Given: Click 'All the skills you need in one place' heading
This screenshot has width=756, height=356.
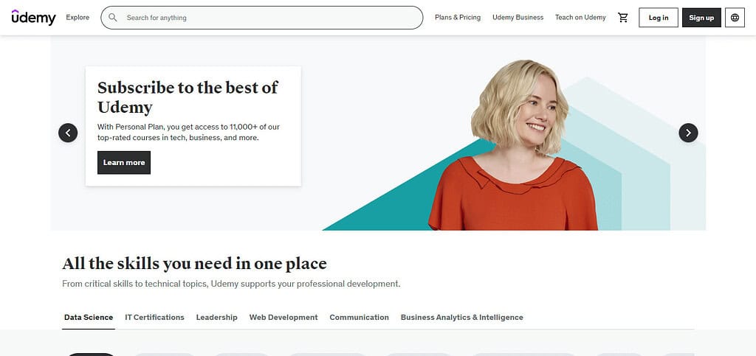Looking at the screenshot, I should point(195,264).
